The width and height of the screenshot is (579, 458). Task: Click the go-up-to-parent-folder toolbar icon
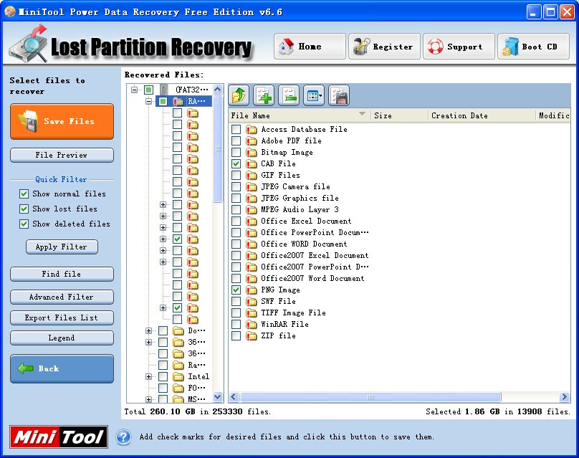(x=239, y=95)
